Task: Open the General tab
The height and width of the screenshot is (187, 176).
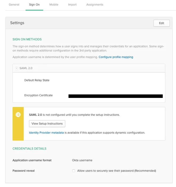Action: tap(14, 5)
